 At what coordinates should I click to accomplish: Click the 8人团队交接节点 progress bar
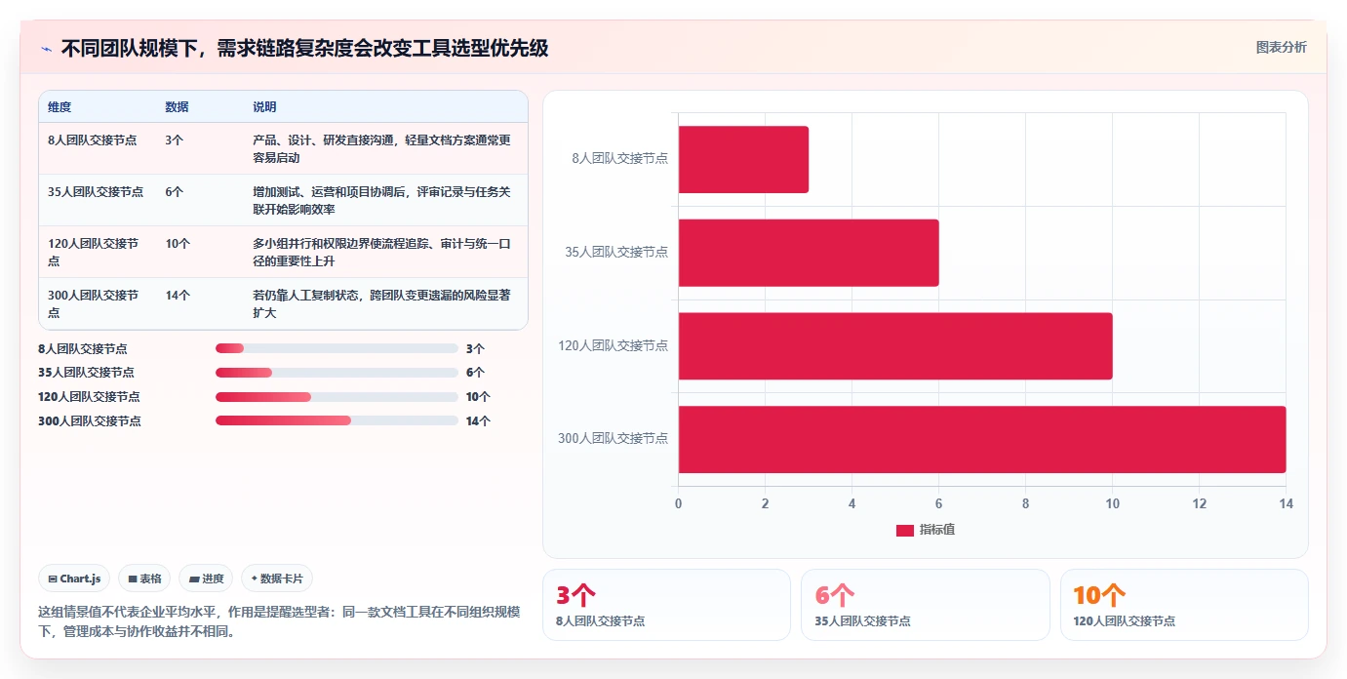pos(337,348)
